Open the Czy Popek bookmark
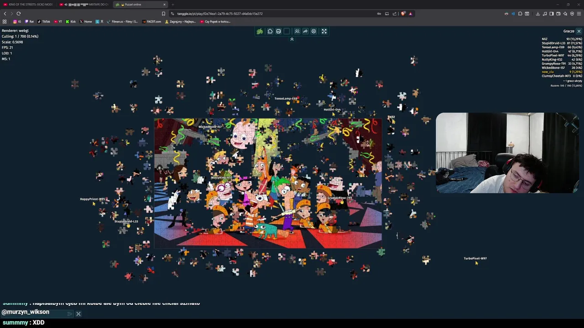 click(215, 21)
